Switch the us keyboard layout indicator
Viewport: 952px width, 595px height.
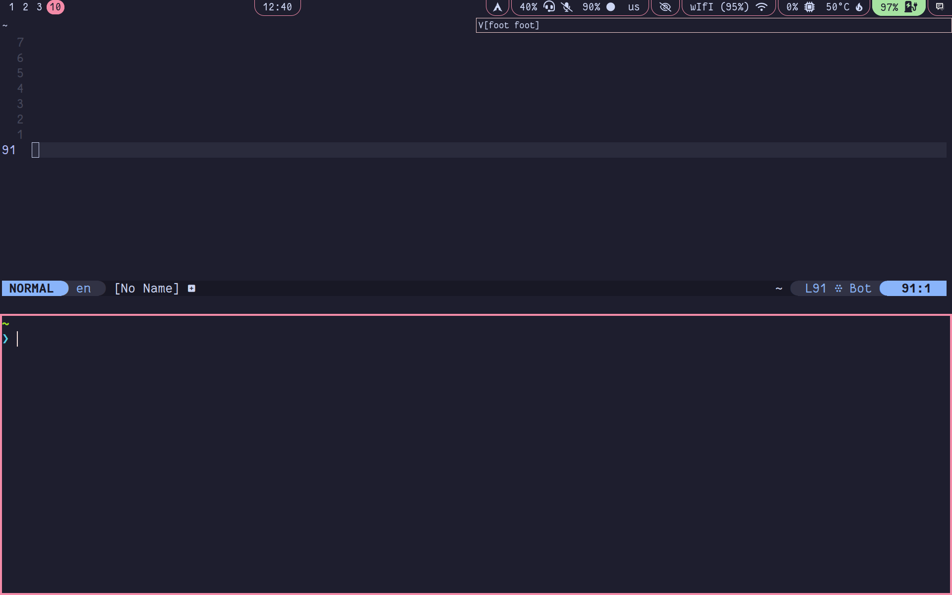pyautogui.click(x=634, y=7)
